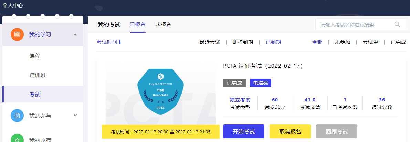Click the 60 试卷总分 value
This screenshot has height=142, width=410.
point(275,100)
